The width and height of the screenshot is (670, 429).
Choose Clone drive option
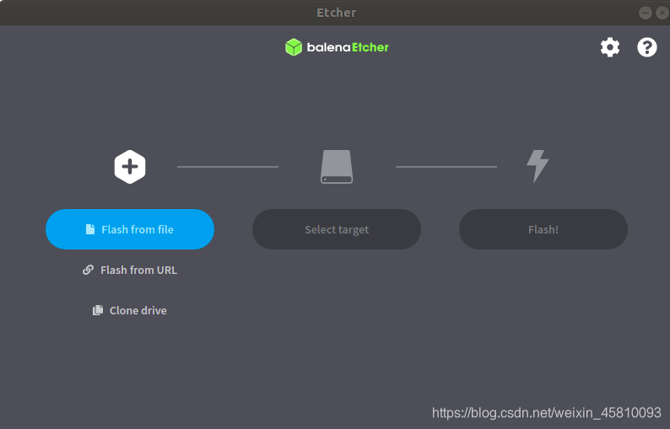(130, 310)
